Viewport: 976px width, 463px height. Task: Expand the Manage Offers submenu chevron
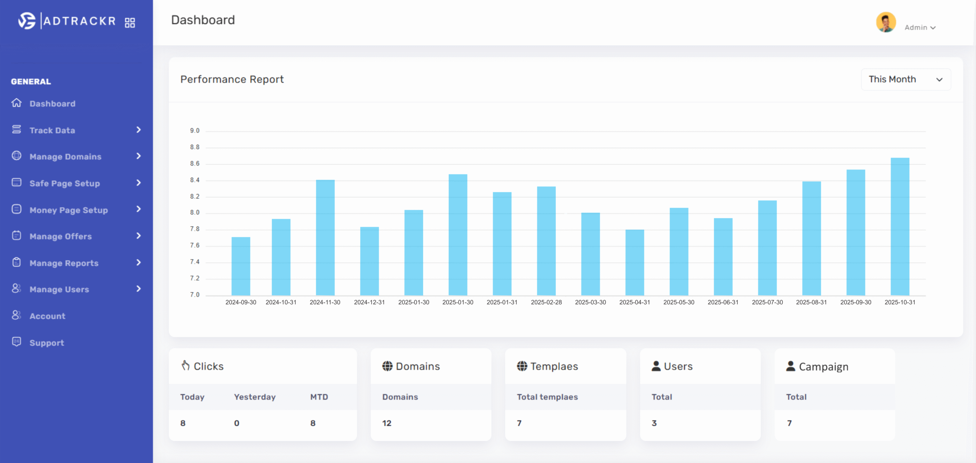[139, 236]
